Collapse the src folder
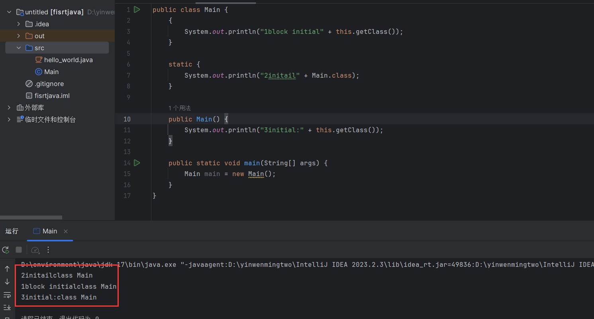This screenshot has width=594, height=319. pyautogui.click(x=18, y=48)
